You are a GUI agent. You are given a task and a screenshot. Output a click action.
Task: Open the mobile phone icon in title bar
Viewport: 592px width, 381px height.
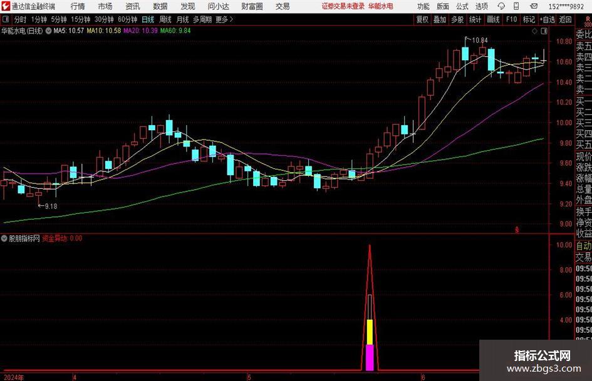[x=516, y=6]
